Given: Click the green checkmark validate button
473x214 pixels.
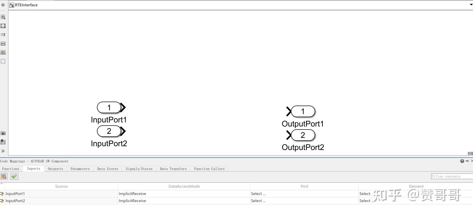Looking at the screenshot, I should pyautogui.click(x=14, y=177).
